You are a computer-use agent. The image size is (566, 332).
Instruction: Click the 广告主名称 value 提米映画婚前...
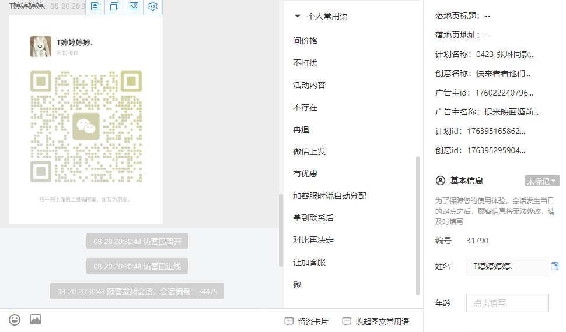click(x=511, y=112)
